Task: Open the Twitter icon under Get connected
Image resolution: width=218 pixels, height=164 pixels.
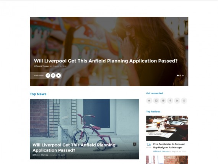Action: (x=149, y=101)
